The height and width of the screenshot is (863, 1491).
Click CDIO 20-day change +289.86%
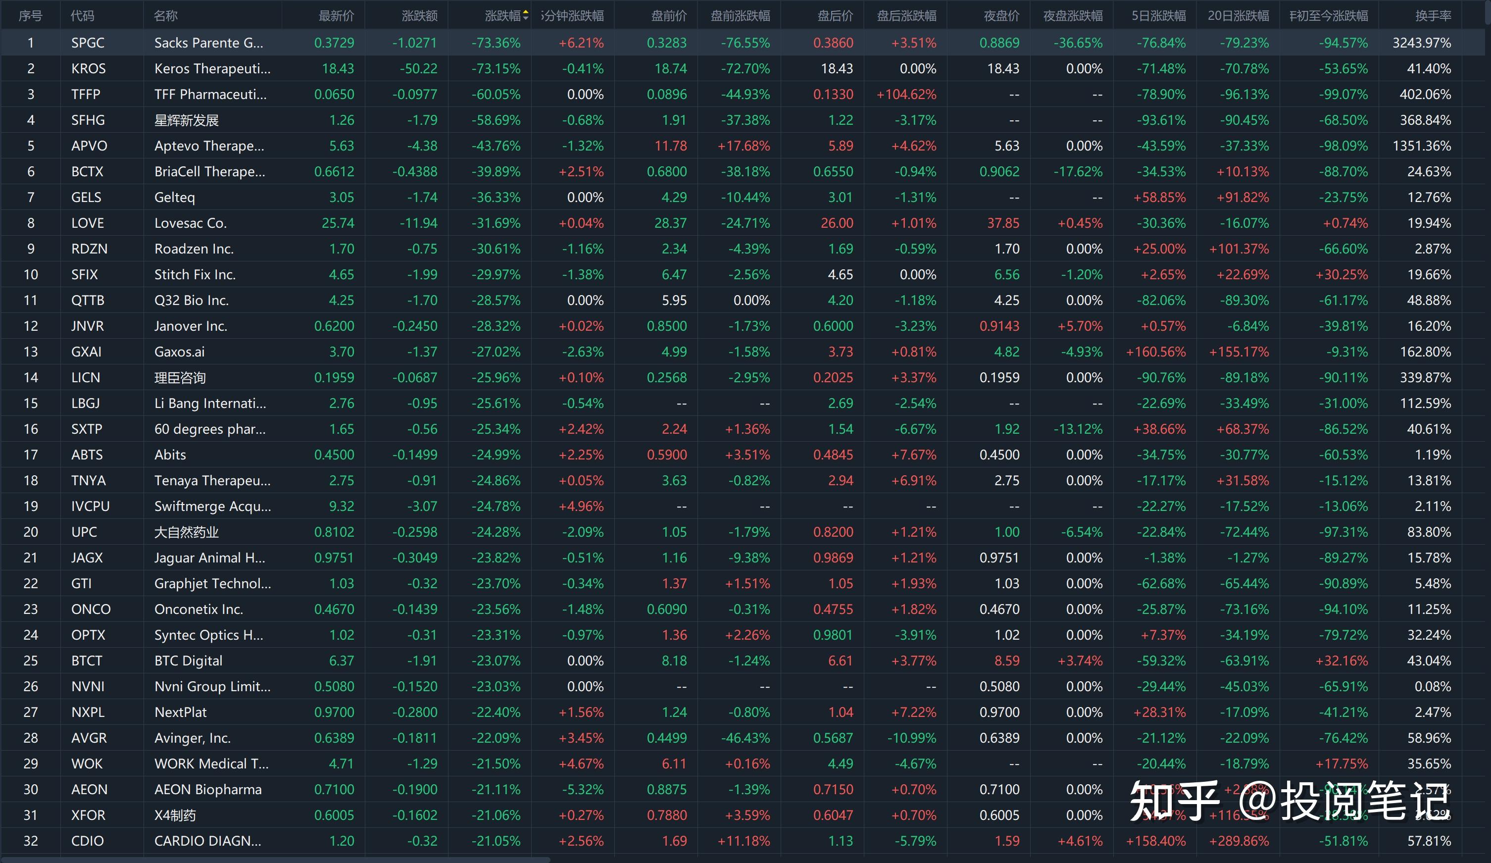tap(1239, 841)
